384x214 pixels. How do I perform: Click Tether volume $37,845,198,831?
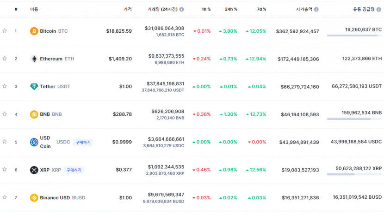click(x=165, y=83)
